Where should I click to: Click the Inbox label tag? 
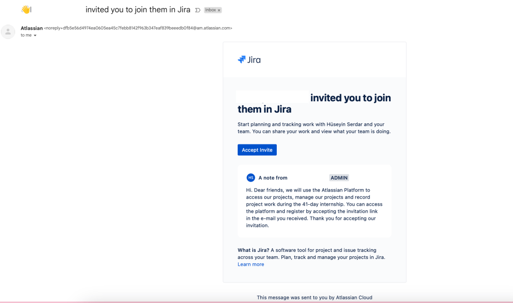[211, 10]
